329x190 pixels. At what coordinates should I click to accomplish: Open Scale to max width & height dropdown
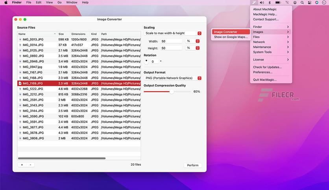click(x=173, y=33)
